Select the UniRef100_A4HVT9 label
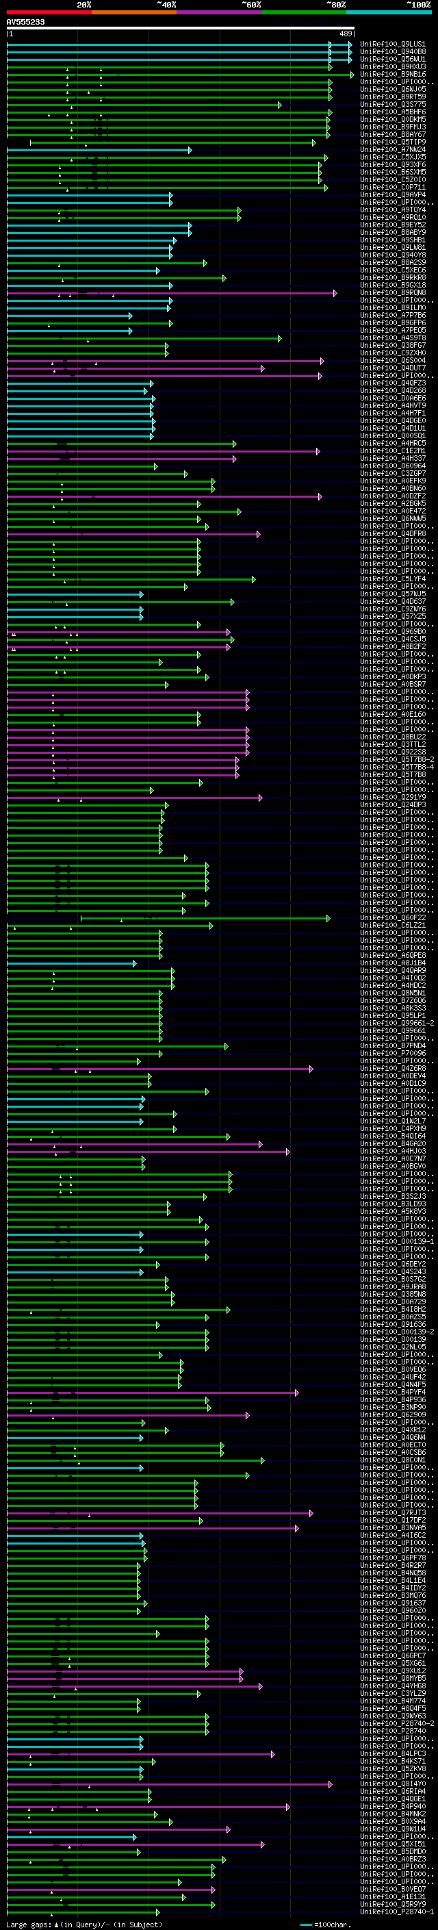Viewport: 438px width, 1930px height. [393, 405]
